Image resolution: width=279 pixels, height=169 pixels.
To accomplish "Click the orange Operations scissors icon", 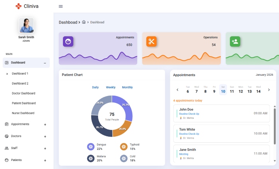I will (151, 41).
